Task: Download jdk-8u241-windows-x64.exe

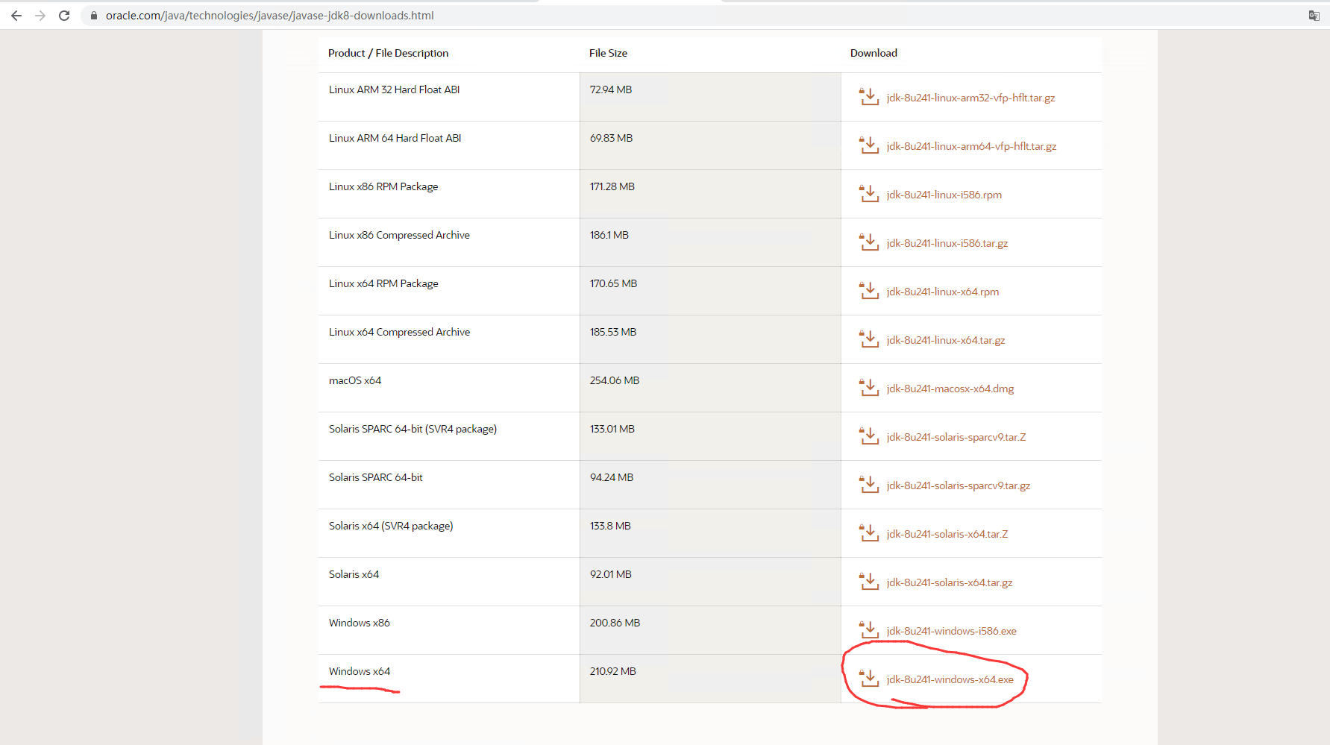Action: tap(950, 679)
